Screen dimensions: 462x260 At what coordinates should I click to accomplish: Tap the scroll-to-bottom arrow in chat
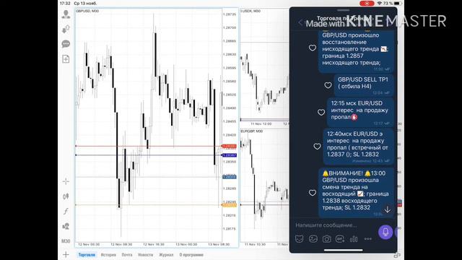(387, 209)
